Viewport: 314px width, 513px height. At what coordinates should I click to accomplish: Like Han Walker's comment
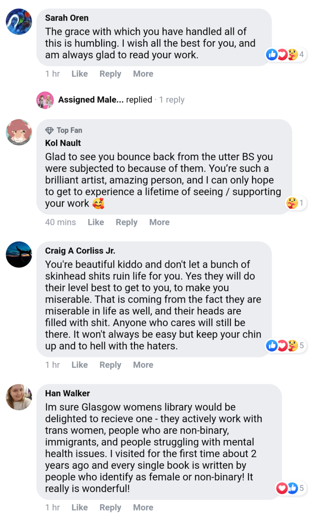[80, 507]
